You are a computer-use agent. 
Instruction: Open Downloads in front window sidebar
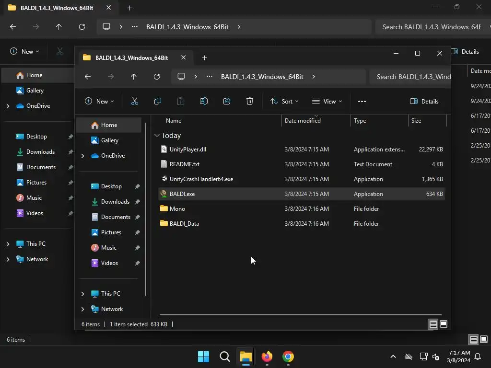click(109, 202)
